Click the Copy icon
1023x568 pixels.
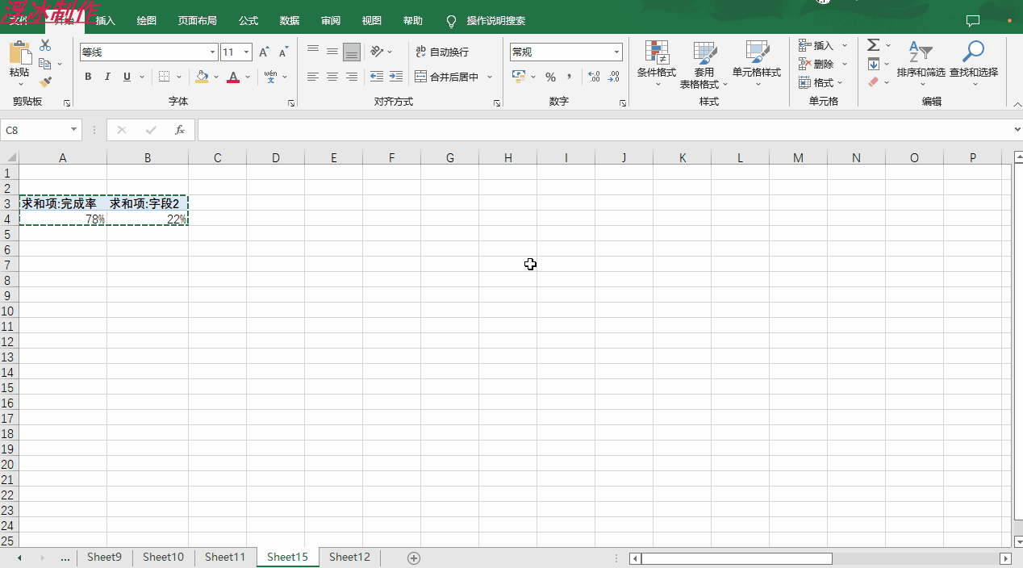coord(45,64)
